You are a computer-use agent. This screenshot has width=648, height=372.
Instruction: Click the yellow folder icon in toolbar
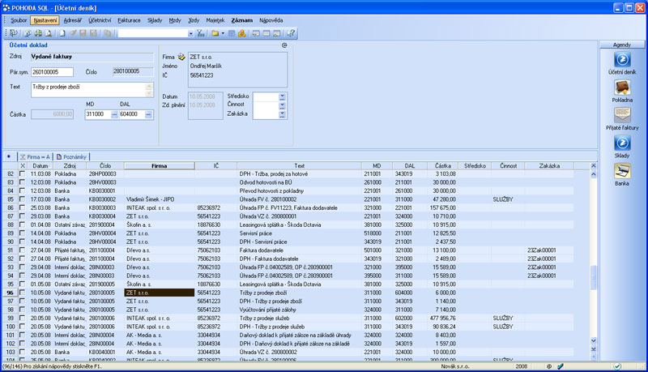215,33
